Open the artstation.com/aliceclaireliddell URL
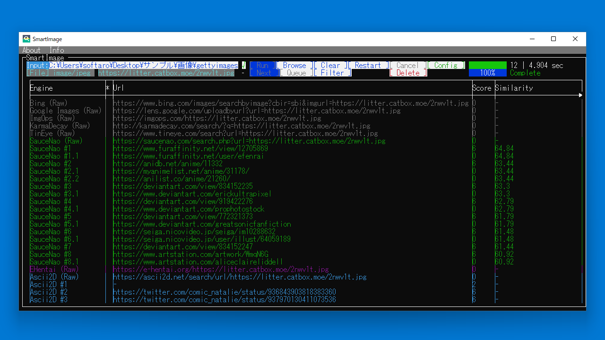This screenshot has height=340, width=605. click(198, 262)
